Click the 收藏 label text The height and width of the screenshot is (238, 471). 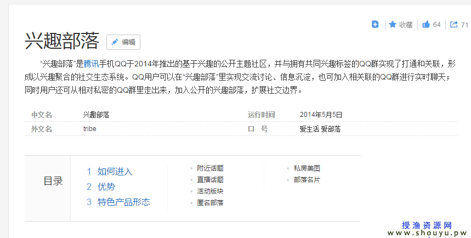click(x=406, y=25)
